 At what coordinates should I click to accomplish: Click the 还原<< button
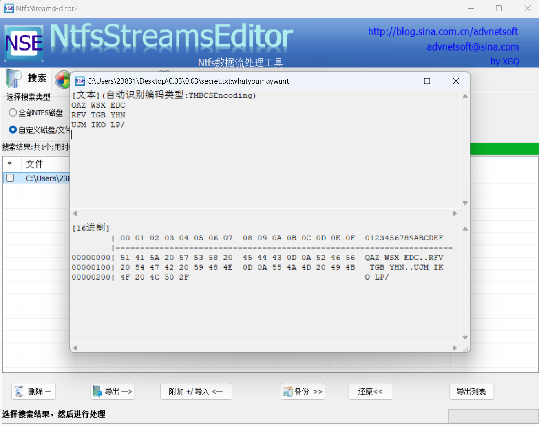tap(371, 392)
